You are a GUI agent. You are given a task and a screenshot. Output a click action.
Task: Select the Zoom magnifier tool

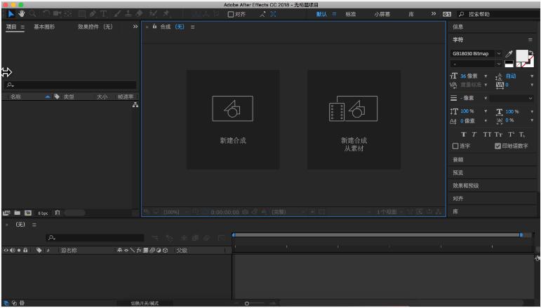(x=33, y=14)
